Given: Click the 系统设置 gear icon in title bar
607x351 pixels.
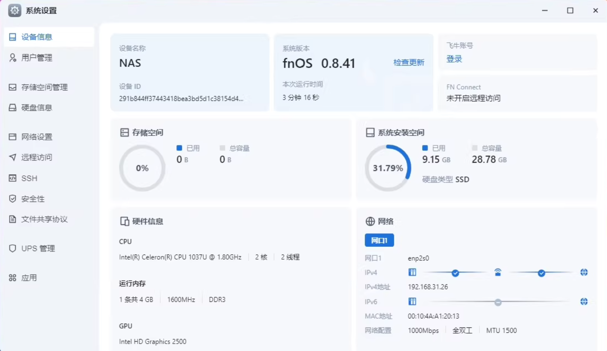Looking at the screenshot, I should click(14, 11).
